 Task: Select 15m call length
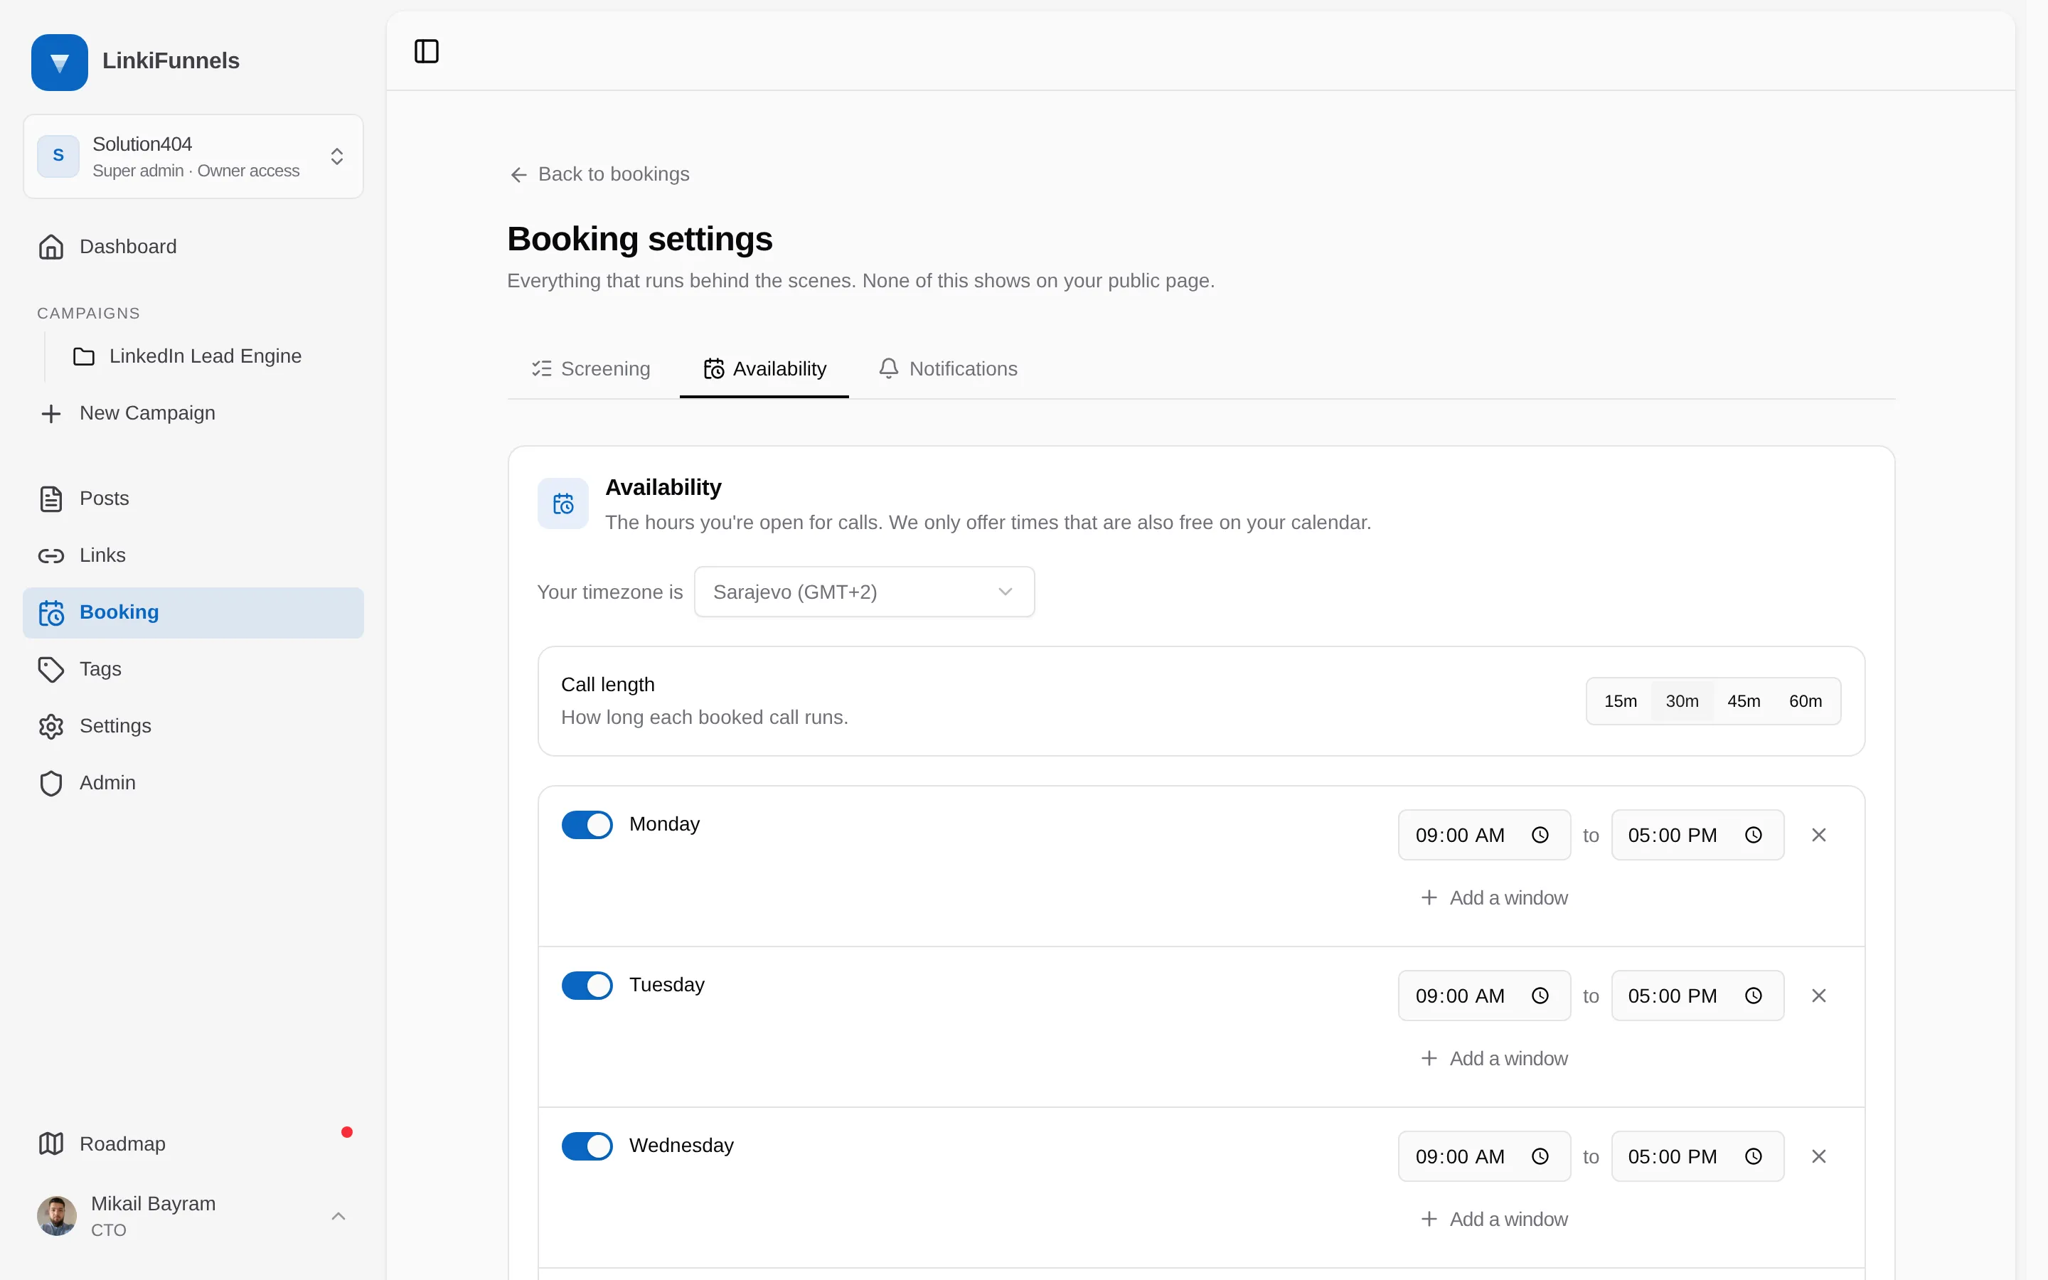click(1621, 701)
